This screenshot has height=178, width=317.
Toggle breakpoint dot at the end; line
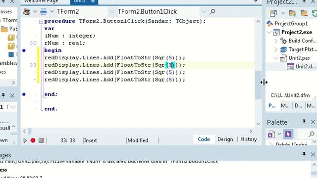(x=24, y=94)
